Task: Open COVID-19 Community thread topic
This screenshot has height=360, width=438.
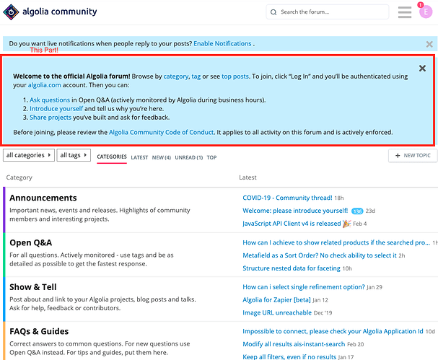Action: (x=287, y=198)
